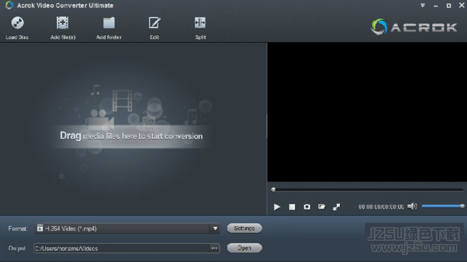Open the title bar dropdown menu arrow
Image resolution: width=467 pixels, height=262 pixels.
423,5
